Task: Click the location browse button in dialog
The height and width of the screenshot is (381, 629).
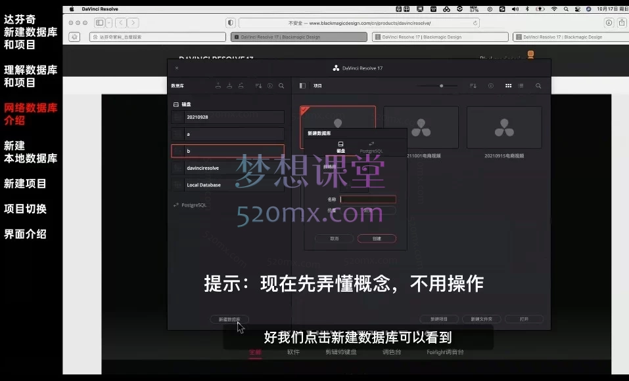Action: click(368, 210)
